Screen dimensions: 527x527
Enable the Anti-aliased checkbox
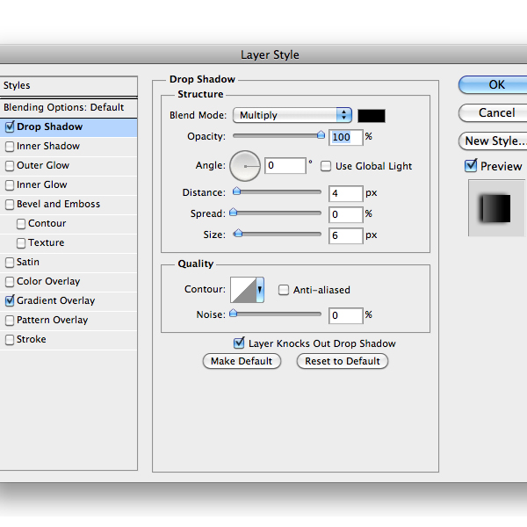click(x=284, y=290)
